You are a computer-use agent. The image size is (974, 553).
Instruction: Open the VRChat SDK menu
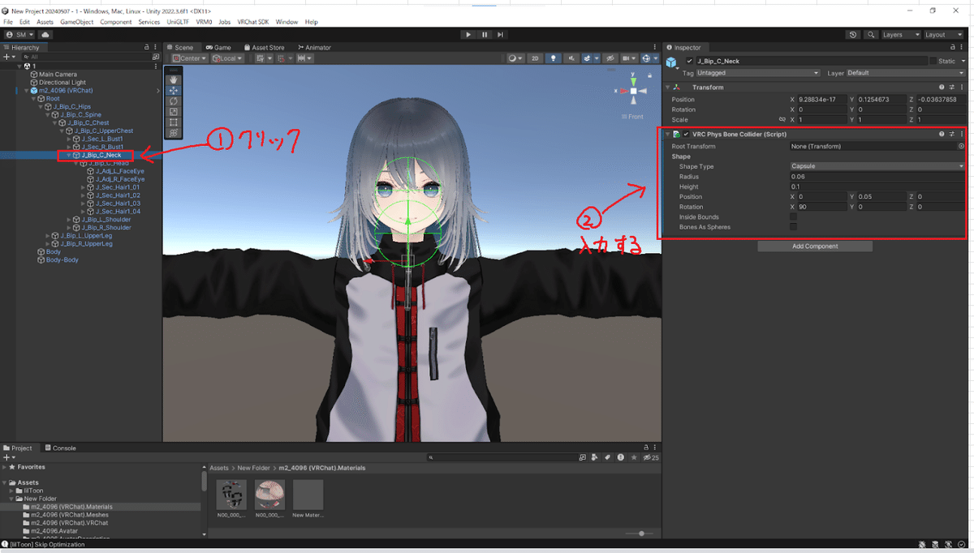[x=252, y=22]
